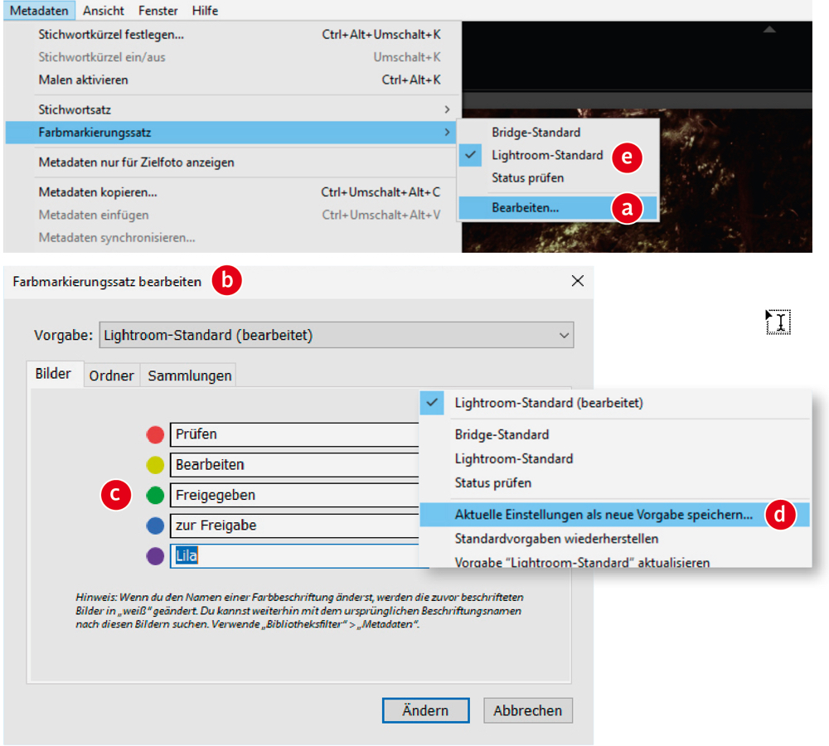Screen dimensions: 829x746
Task: Switch to the Bilder tab
Action: coord(53,374)
